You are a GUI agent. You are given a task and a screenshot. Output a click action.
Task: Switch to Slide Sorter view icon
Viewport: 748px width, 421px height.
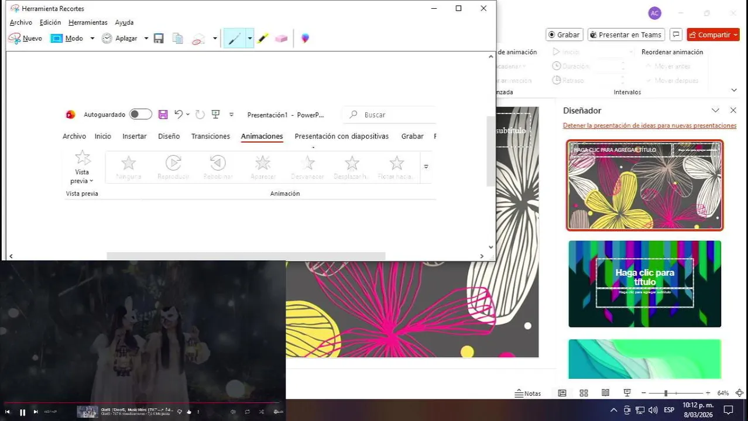tap(584, 393)
